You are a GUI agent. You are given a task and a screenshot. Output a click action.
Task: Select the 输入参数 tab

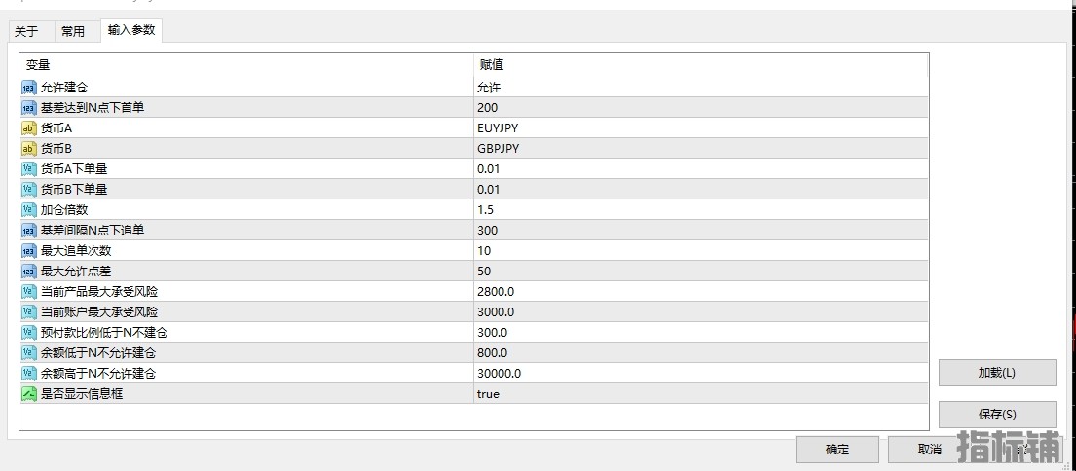click(131, 30)
